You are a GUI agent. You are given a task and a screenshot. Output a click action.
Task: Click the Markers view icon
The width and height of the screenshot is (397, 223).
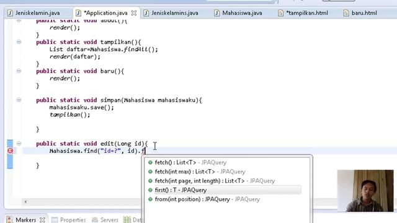coord(10,220)
